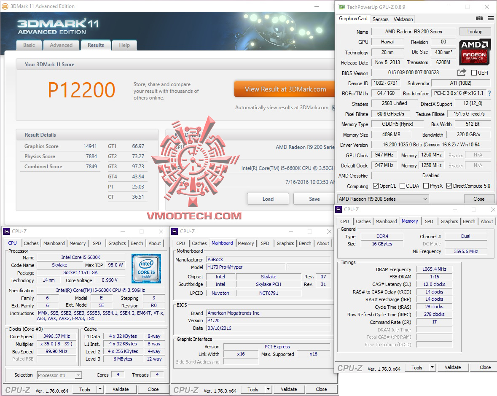The height and width of the screenshot is (396, 497).
Task: Open Bench tab in CPU-Z Mainboard window
Action: click(x=305, y=243)
